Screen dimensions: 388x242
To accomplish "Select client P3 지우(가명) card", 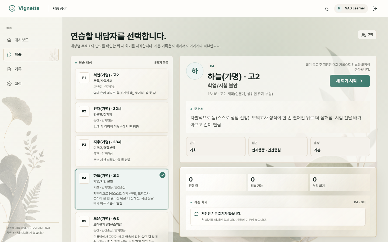I will pos(122,151).
